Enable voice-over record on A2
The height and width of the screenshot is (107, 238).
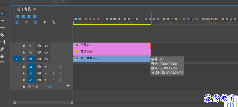coord(61,73)
